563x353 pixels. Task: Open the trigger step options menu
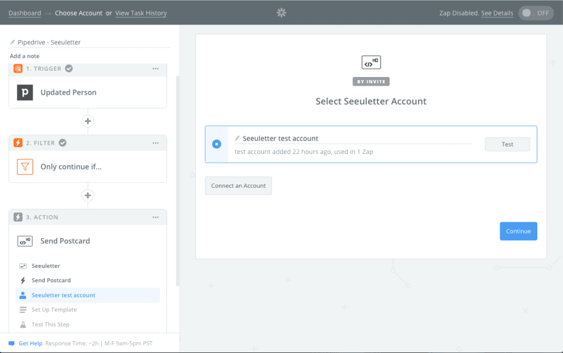click(x=156, y=69)
